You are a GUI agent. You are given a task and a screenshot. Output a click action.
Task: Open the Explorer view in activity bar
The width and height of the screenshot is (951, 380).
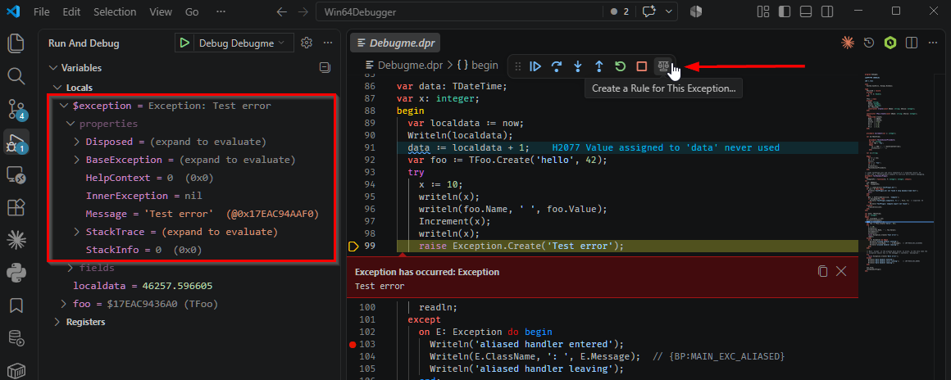click(x=16, y=43)
